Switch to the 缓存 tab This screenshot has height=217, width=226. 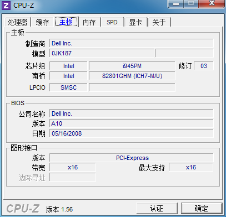coord(43,22)
